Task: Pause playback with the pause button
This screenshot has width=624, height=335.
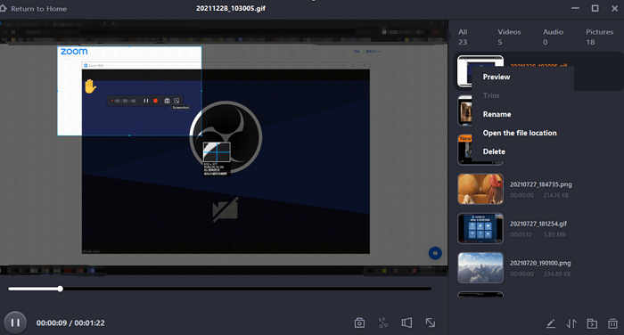Action: (x=15, y=323)
